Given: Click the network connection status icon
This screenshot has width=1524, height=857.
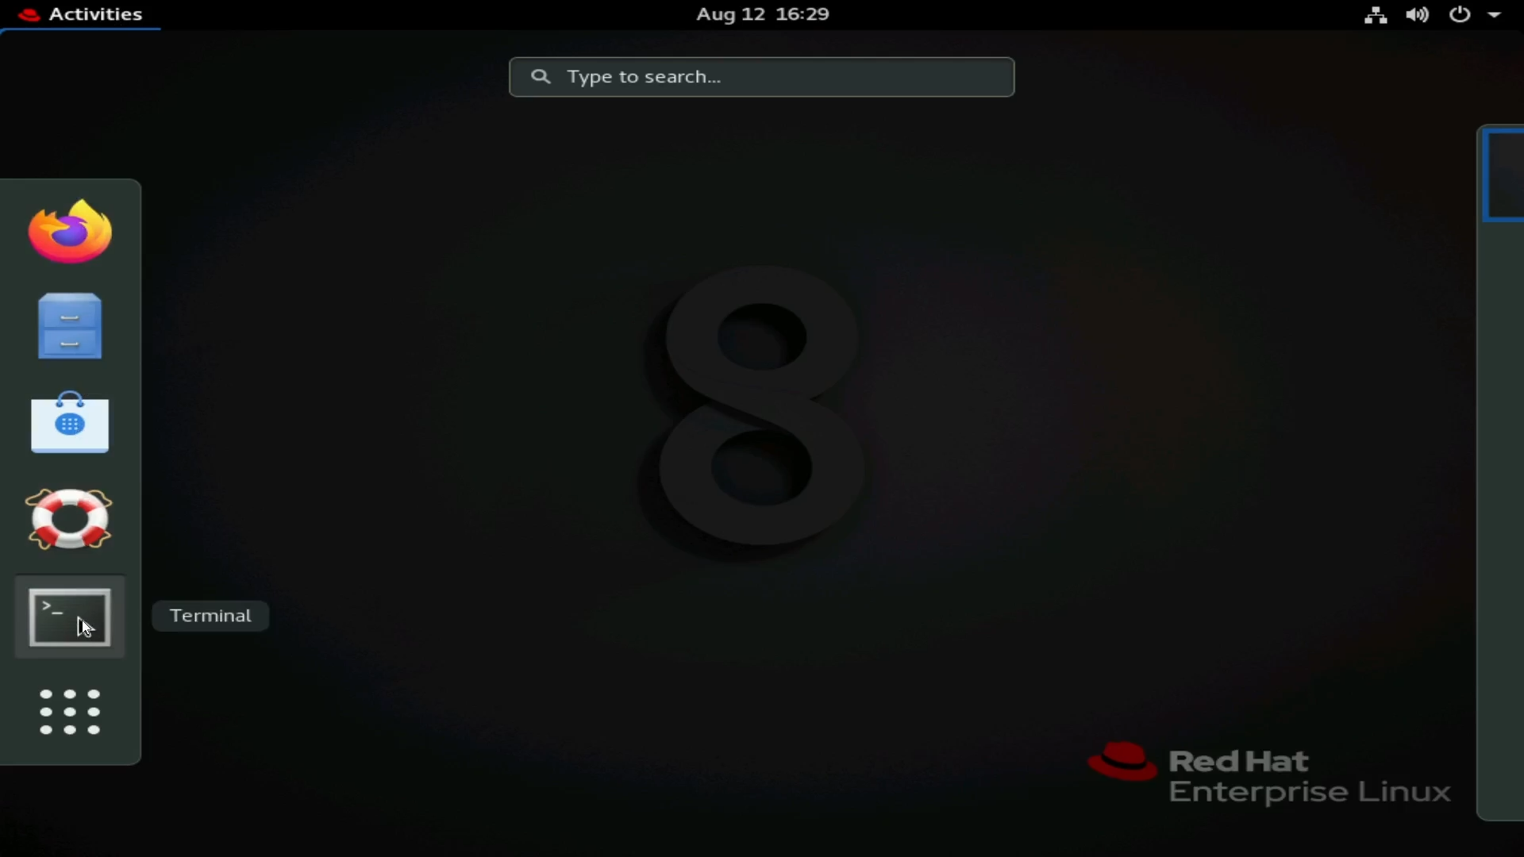Looking at the screenshot, I should [x=1376, y=13].
